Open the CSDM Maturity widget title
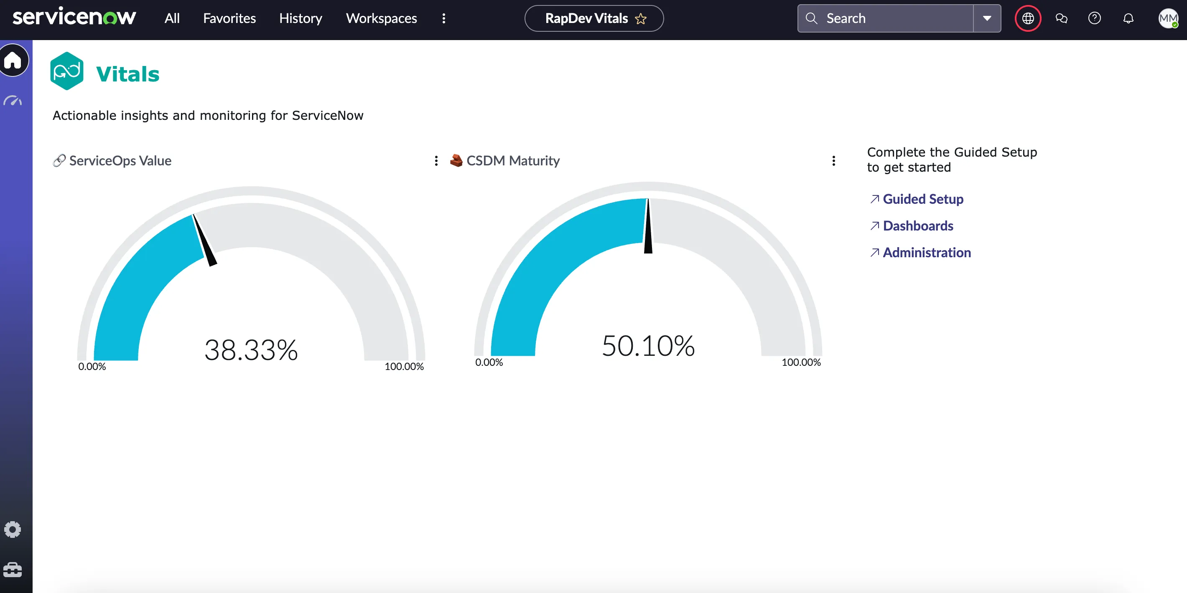 point(513,161)
